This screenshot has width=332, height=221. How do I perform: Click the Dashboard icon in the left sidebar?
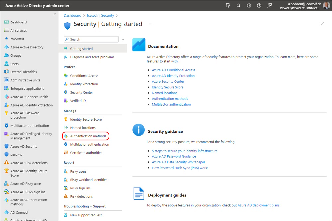tap(6, 22)
